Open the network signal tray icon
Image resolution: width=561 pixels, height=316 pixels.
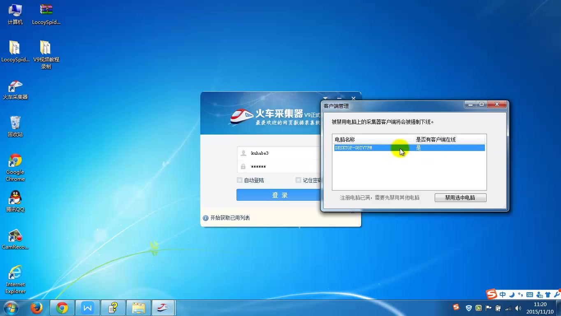(x=508, y=308)
